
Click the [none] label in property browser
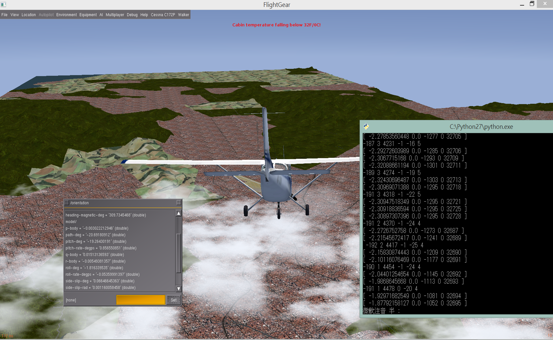[71, 300]
